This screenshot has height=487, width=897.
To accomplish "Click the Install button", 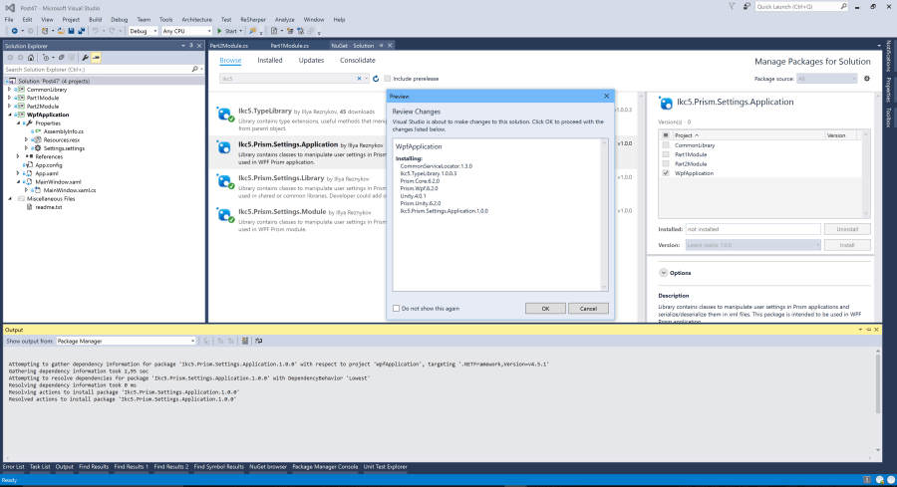I will point(847,245).
